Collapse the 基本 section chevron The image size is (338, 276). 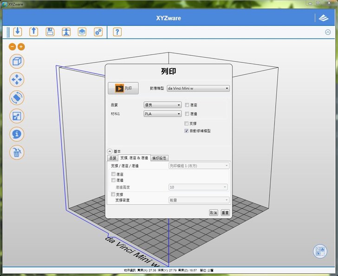[110, 151]
